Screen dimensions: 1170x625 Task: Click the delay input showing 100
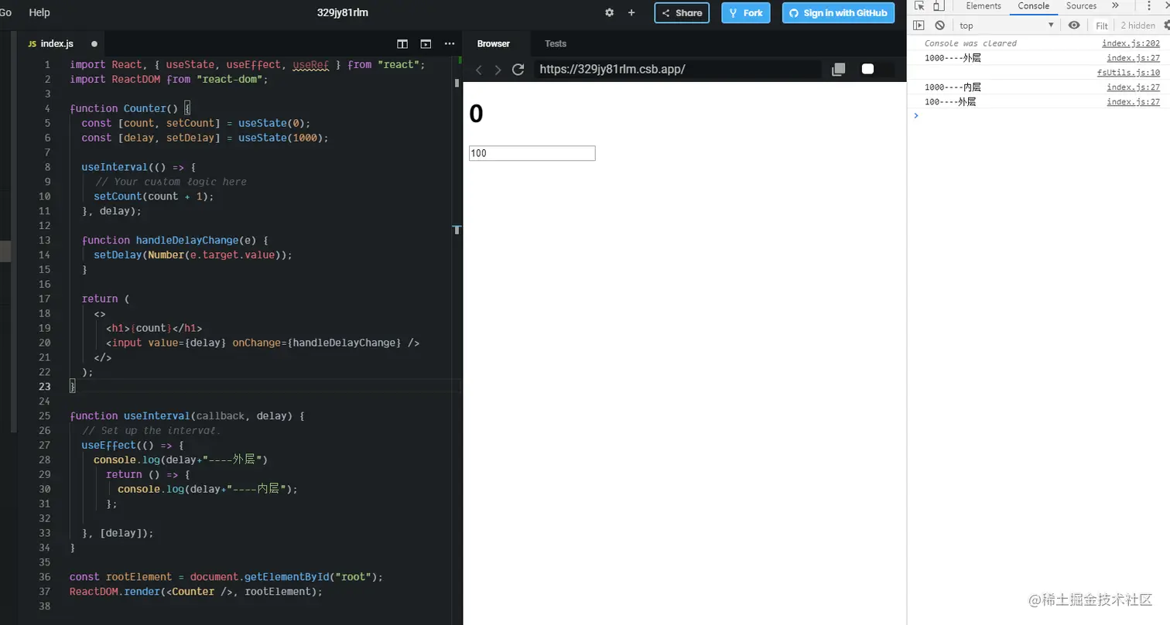pyautogui.click(x=532, y=153)
